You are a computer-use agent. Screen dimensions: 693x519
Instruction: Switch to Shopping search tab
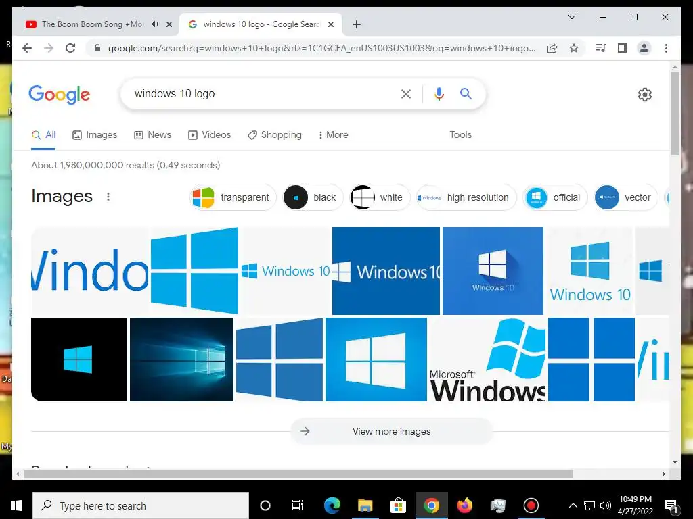pyautogui.click(x=275, y=134)
